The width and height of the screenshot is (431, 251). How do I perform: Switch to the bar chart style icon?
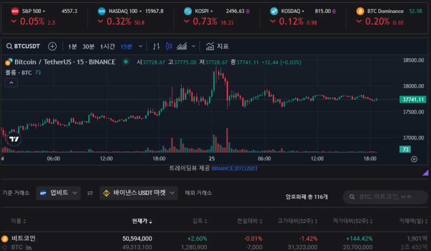156,46
